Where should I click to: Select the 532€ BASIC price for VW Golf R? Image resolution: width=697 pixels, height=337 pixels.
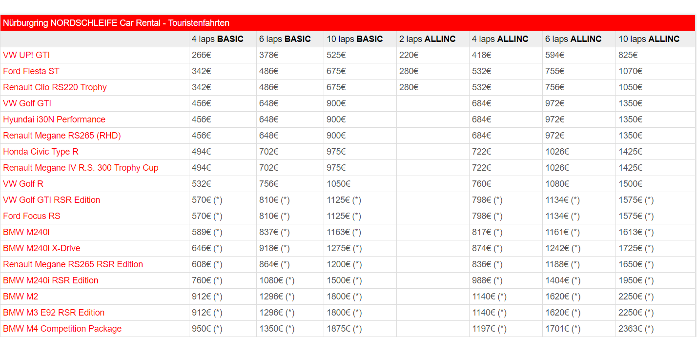(x=202, y=184)
